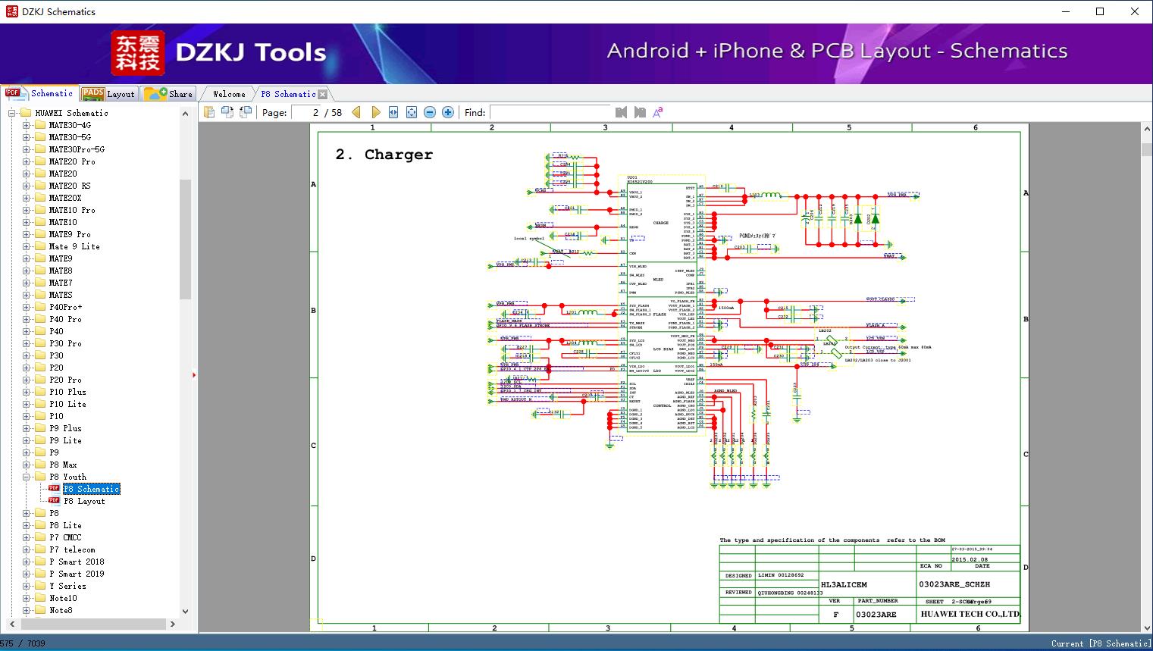Click the P Smart 2019 folder icon
Screen dimensions: 1153x651
click(x=40, y=574)
